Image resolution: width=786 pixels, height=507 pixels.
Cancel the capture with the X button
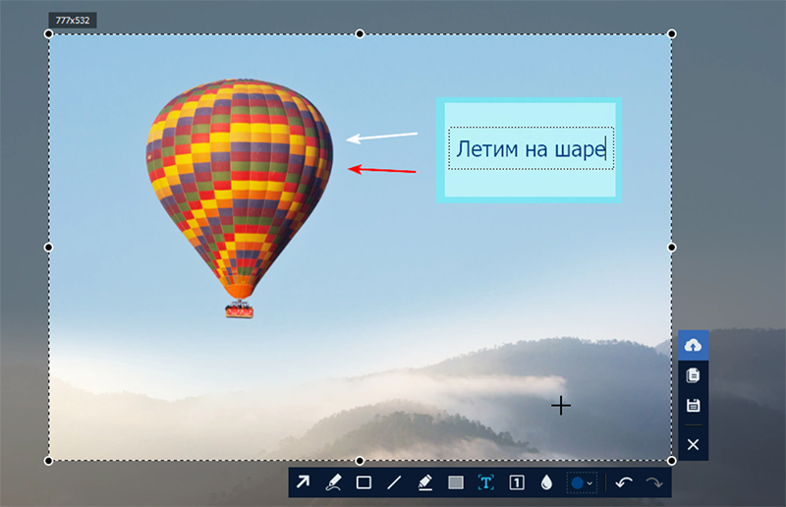[x=693, y=445]
